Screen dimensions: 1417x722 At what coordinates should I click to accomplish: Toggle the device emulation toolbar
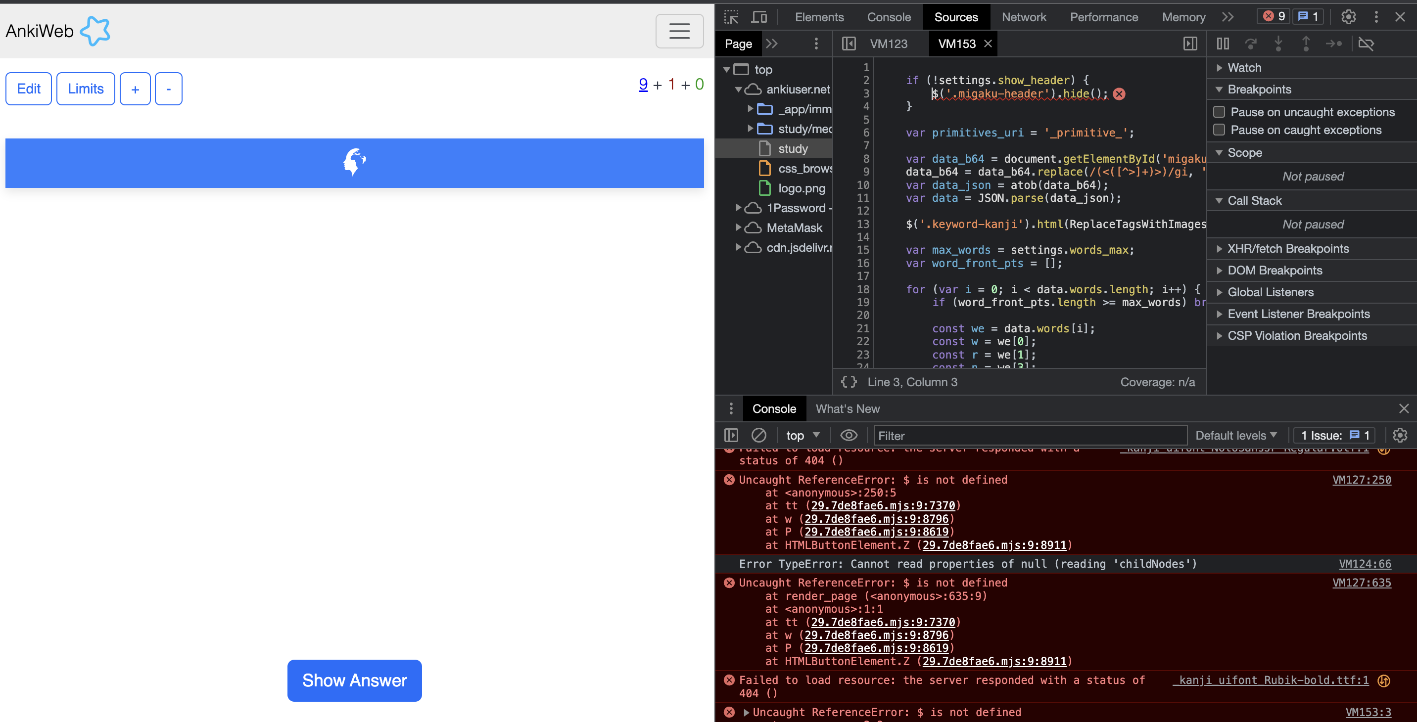point(759,16)
